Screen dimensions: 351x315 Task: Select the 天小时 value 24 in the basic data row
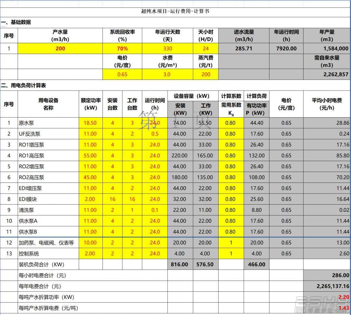206,48
